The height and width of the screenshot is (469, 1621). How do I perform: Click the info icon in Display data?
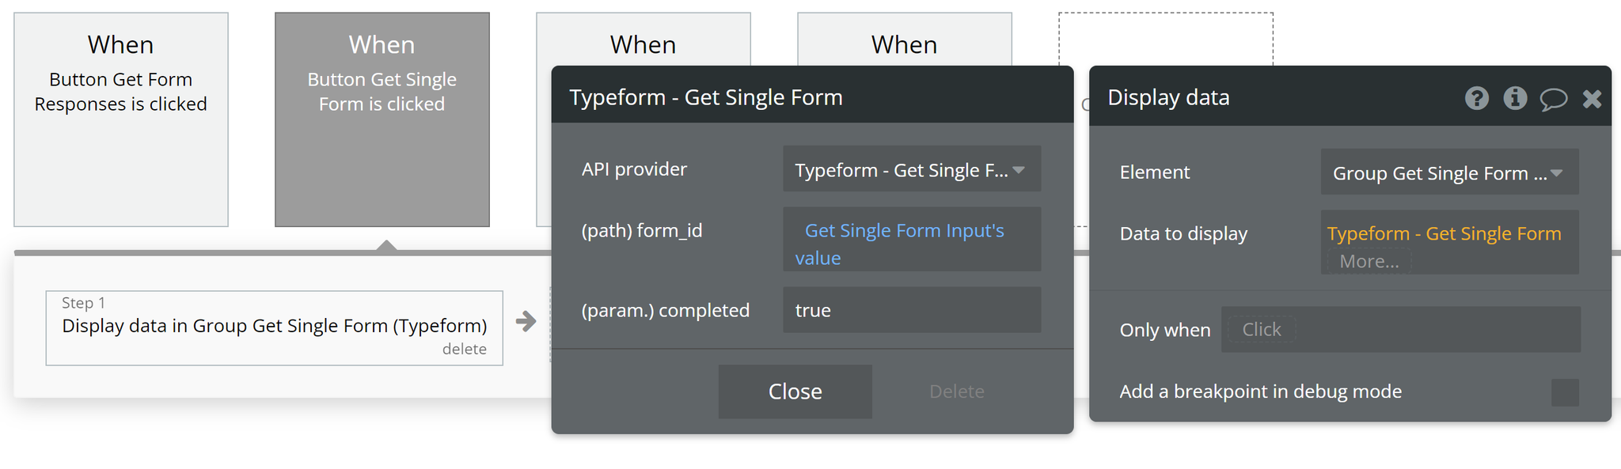point(1515,98)
